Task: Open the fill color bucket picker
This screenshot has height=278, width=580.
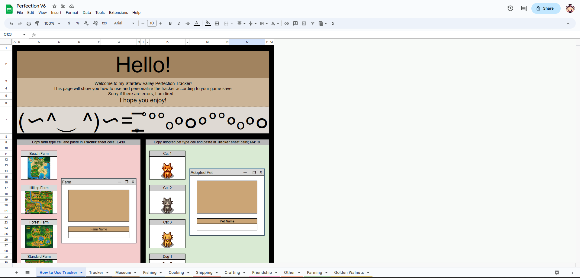Action: tap(208, 23)
